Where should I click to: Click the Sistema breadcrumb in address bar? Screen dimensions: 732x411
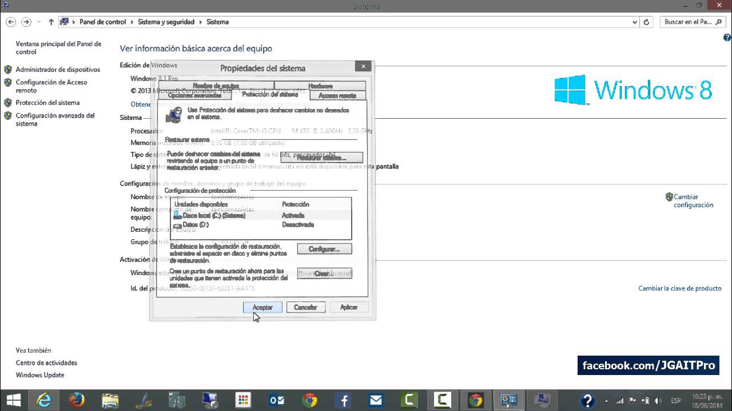coord(217,22)
